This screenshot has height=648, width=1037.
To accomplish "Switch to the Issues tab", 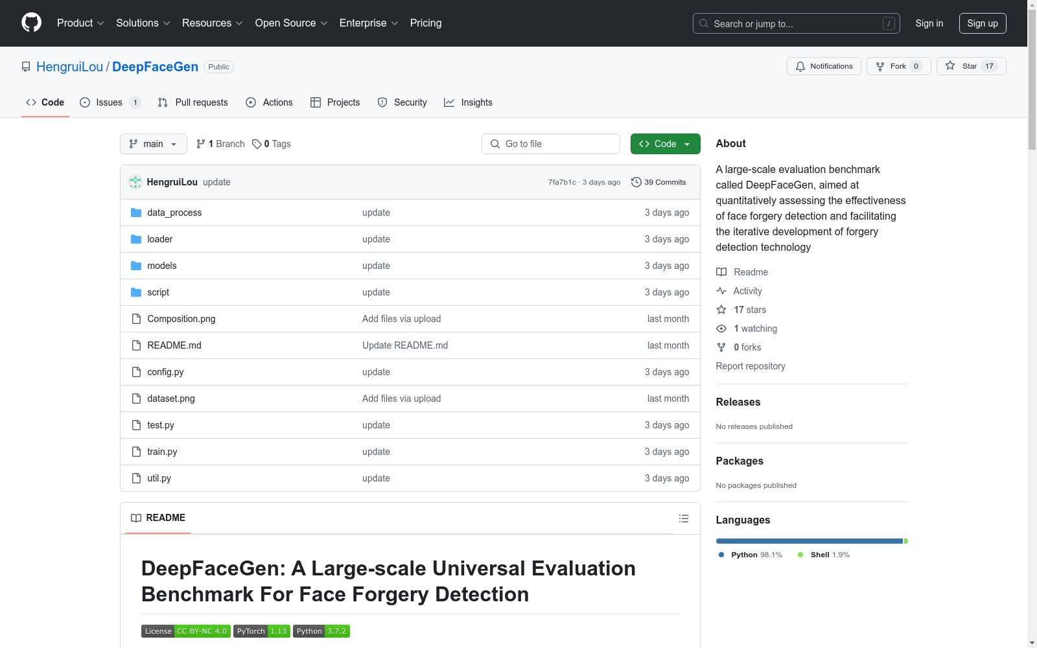I will pyautogui.click(x=110, y=102).
